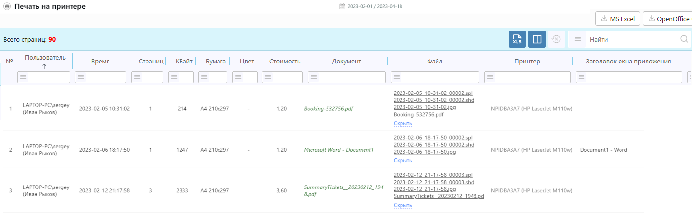Click the Найти search input field
The width and height of the screenshot is (693, 218).
point(631,39)
